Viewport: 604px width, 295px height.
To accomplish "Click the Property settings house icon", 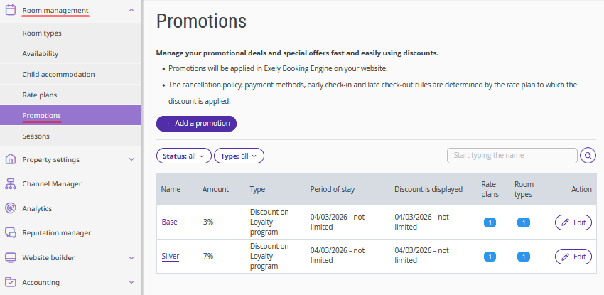I will tap(10, 159).
